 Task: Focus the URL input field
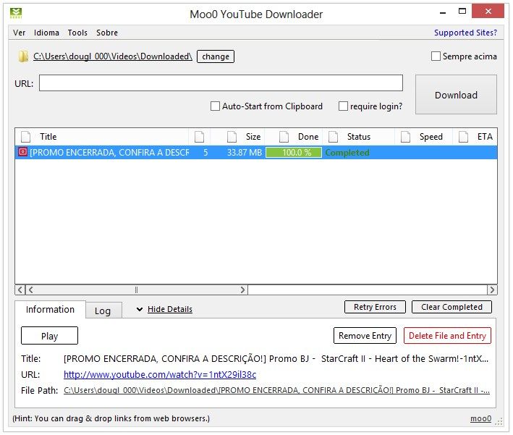pyautogui.click(x=221, y=83)
